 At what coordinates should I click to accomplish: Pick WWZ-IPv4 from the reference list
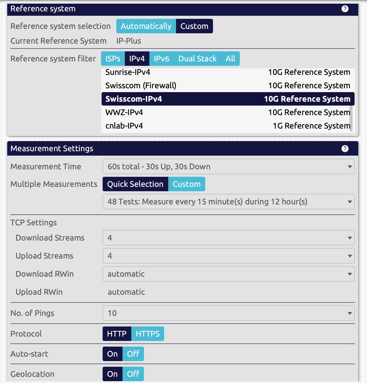[x=227, y=113]
